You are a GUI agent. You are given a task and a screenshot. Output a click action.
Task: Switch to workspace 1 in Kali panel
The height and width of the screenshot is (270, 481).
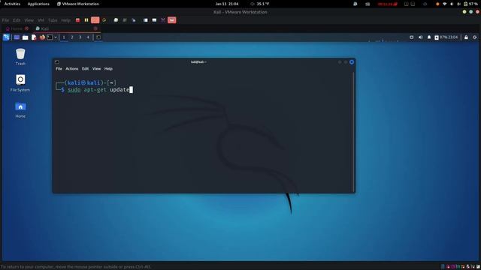tap(64, 37)
